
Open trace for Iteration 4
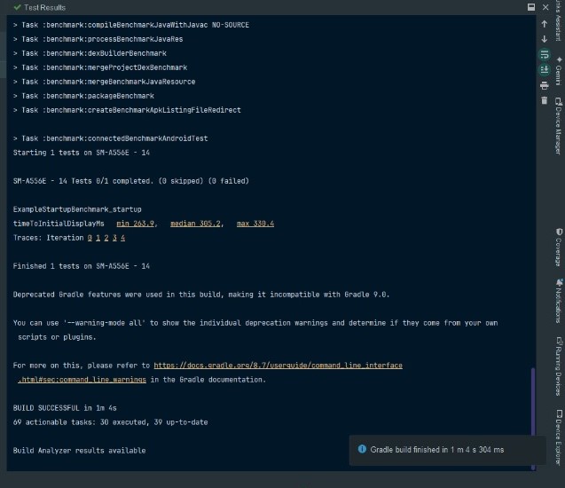[123, 238]
